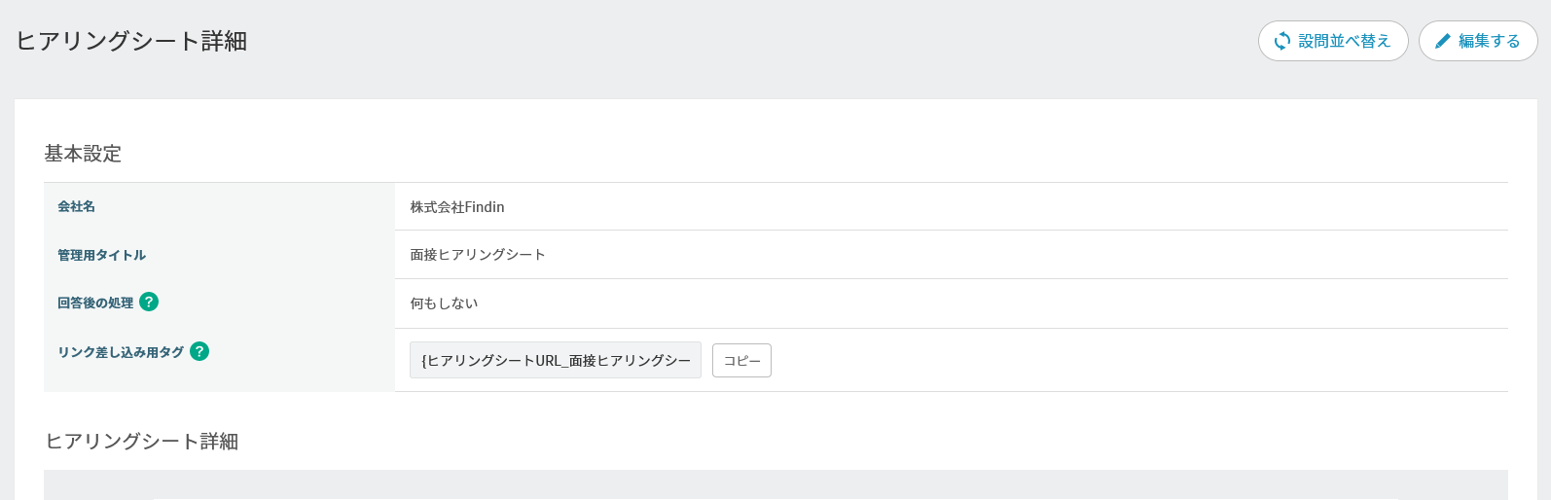
Task: Click the lower ヒアリングシート詳細 section heading
Action: 142,442
